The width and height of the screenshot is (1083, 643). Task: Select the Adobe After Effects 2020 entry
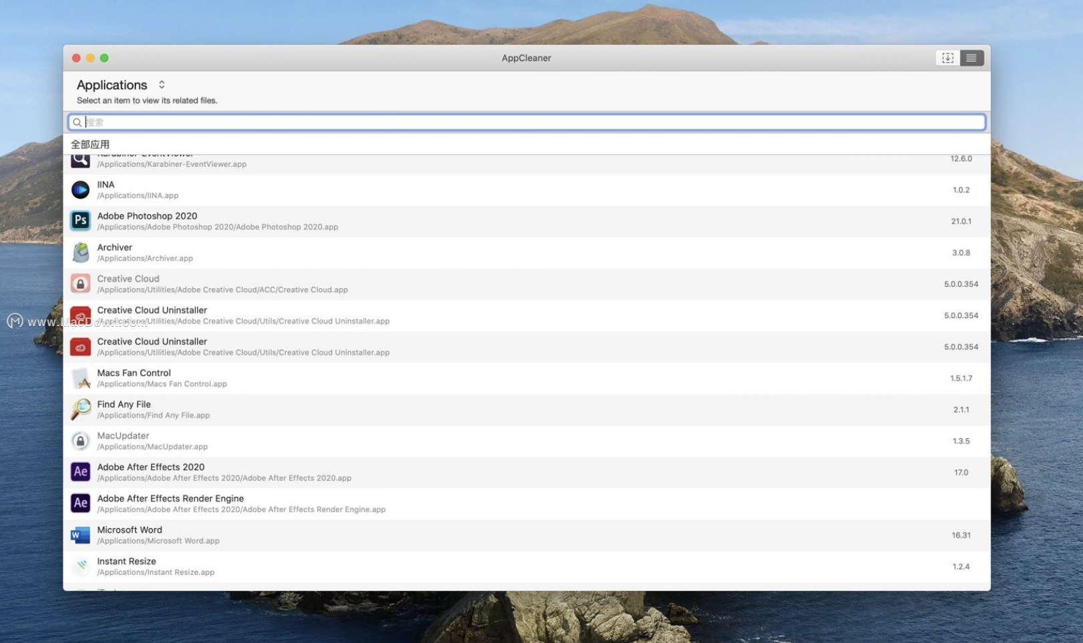pyautogui.click(x=527, y=472)
